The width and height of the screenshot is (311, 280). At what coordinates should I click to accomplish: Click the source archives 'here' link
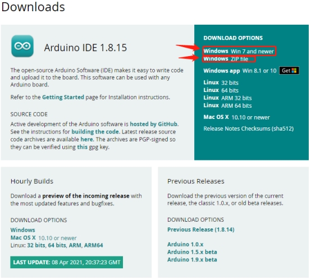86,139
